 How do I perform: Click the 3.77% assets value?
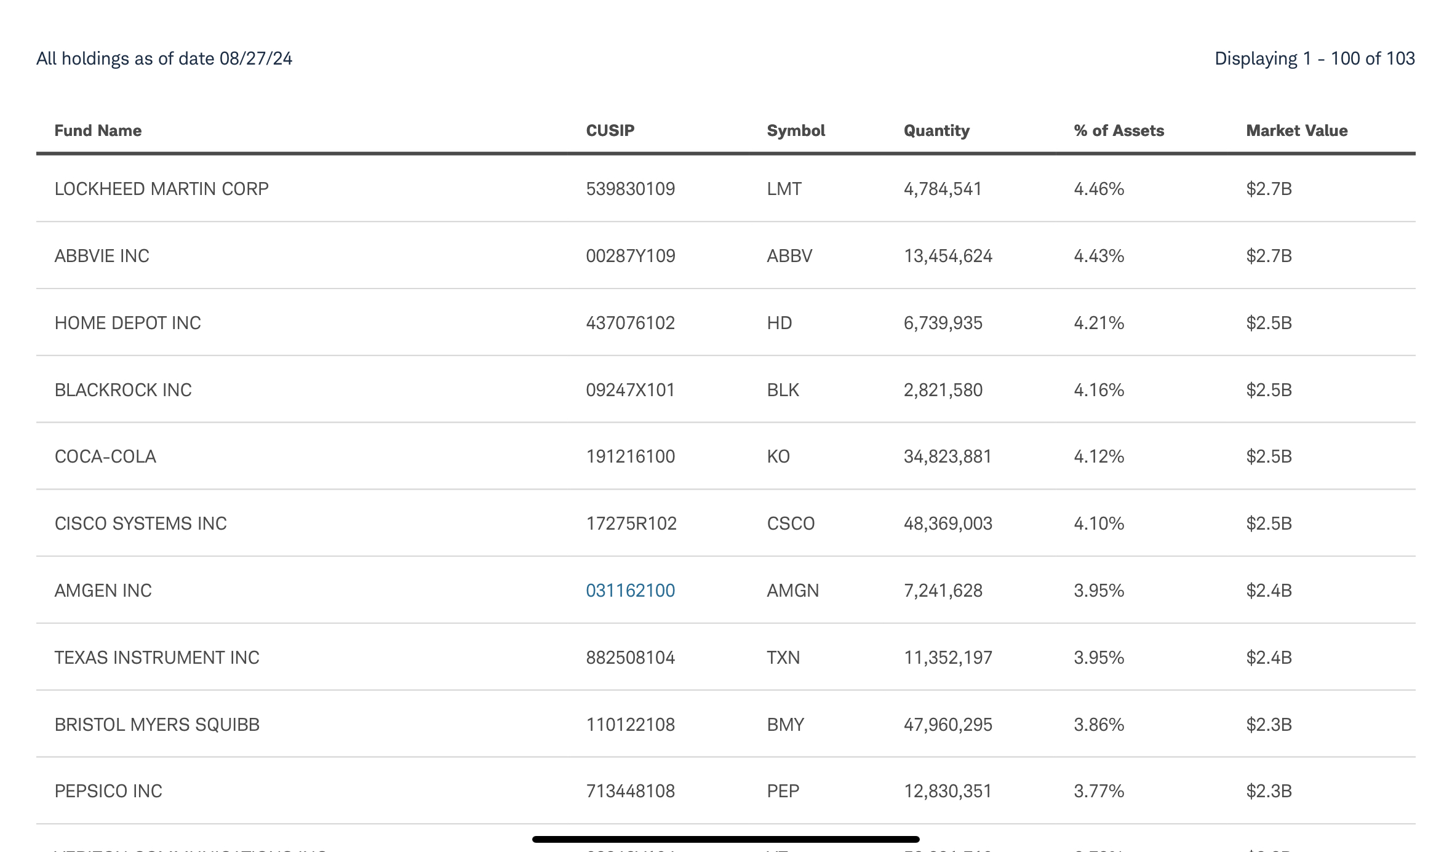1099,791
